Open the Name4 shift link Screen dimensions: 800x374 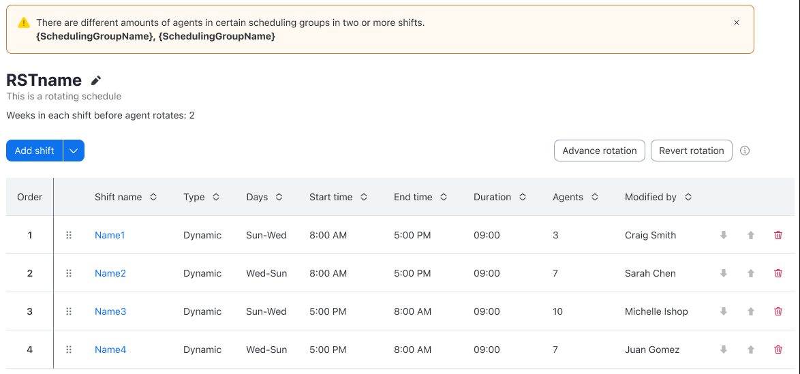[110, 349]
